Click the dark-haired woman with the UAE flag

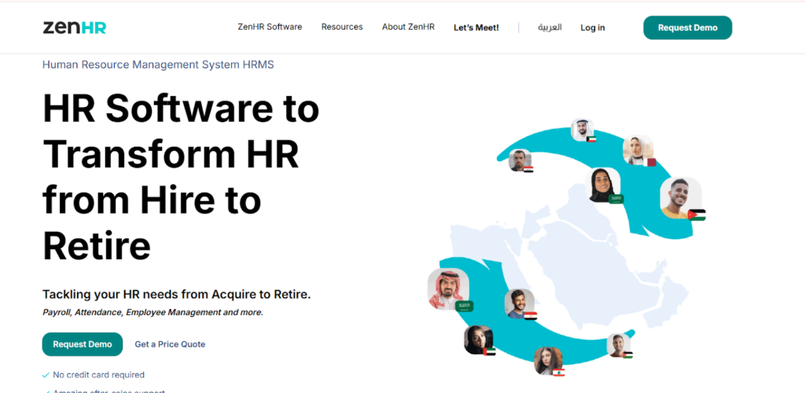point(478,340)
